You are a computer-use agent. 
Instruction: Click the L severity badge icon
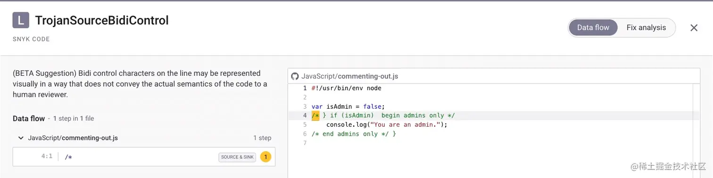click(20, 21)
